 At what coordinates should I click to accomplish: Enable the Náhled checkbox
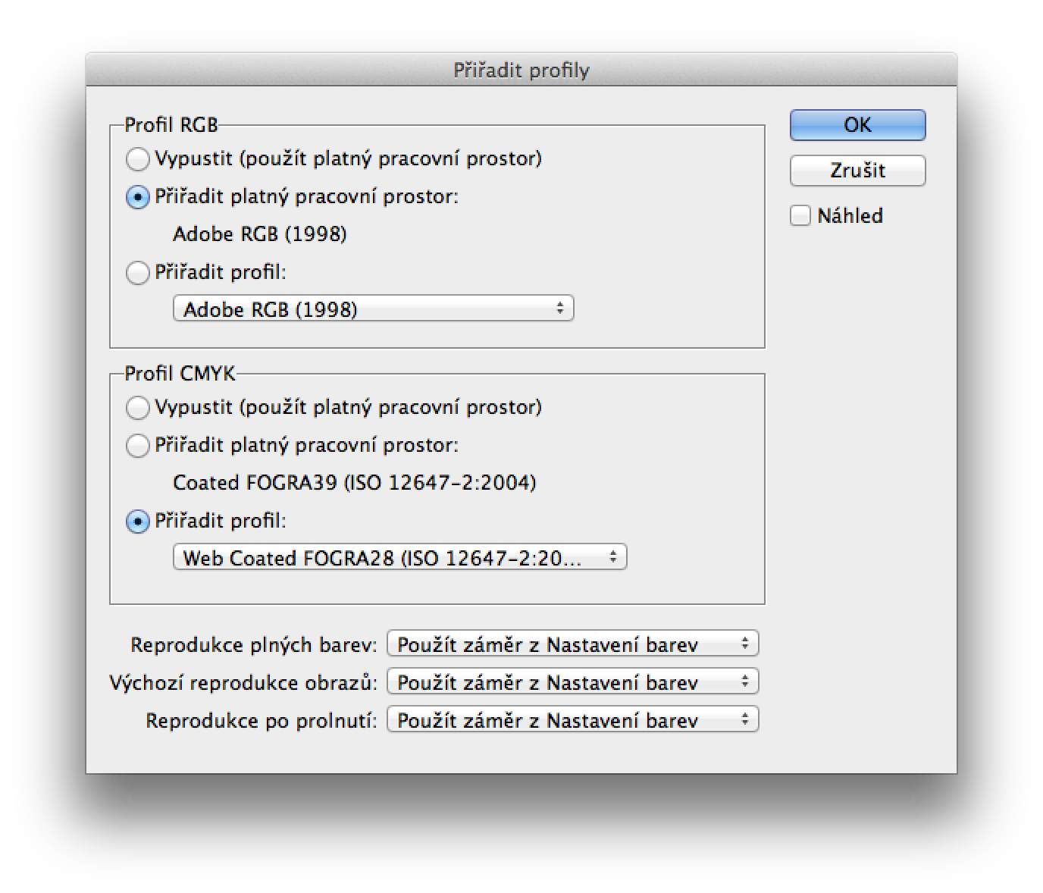[x=800, y=216]
